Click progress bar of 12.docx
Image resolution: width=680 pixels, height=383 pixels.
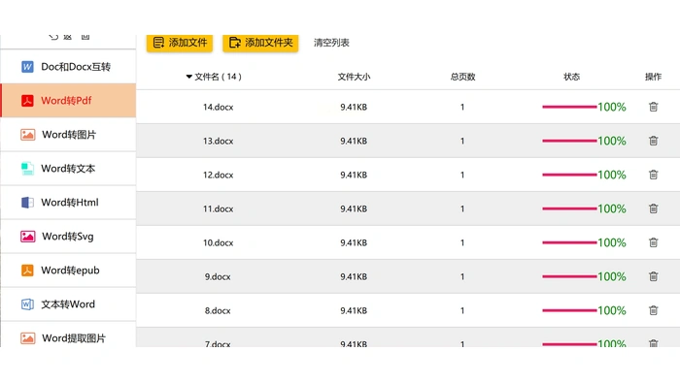[x=569, y=175]
